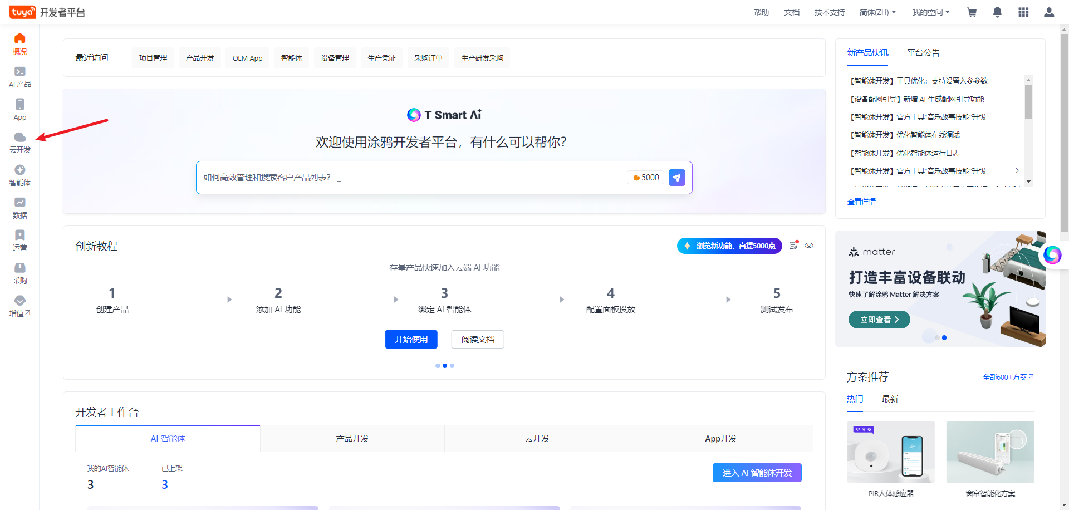Select the blue dot on Matter banner carousel
This screenshot has width=1069, height=510.
tap(944, 338)
